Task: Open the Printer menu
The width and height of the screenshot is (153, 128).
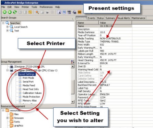Action: [x=25, y=7]
